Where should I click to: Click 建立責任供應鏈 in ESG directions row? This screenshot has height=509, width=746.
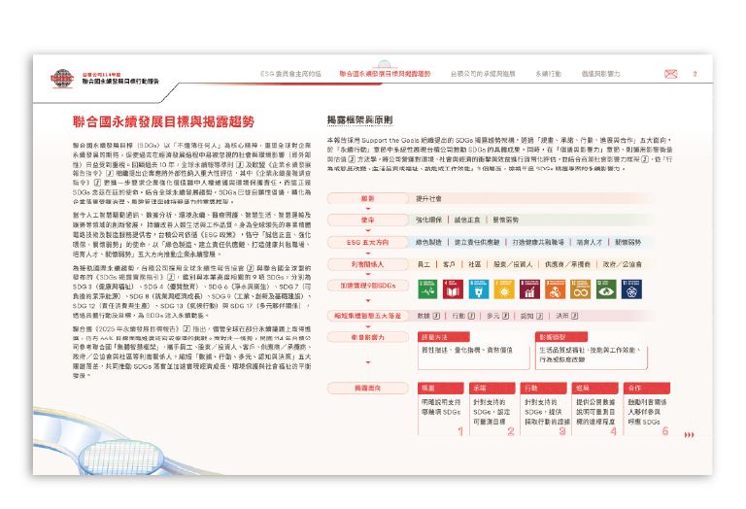coord(477,242)
